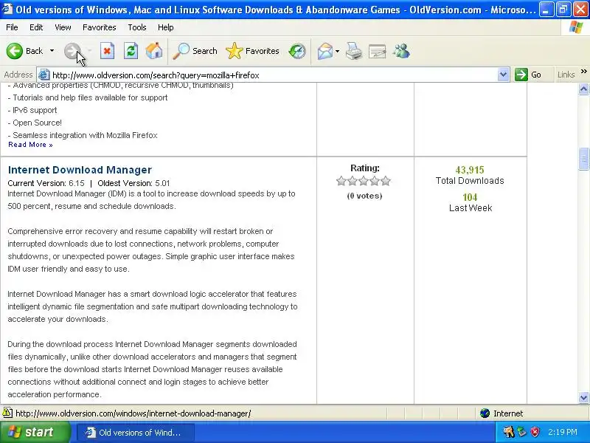This screenshot has height=443, width=590.
Task: Rate one star for Internet Download Manager
Action: 341,181
